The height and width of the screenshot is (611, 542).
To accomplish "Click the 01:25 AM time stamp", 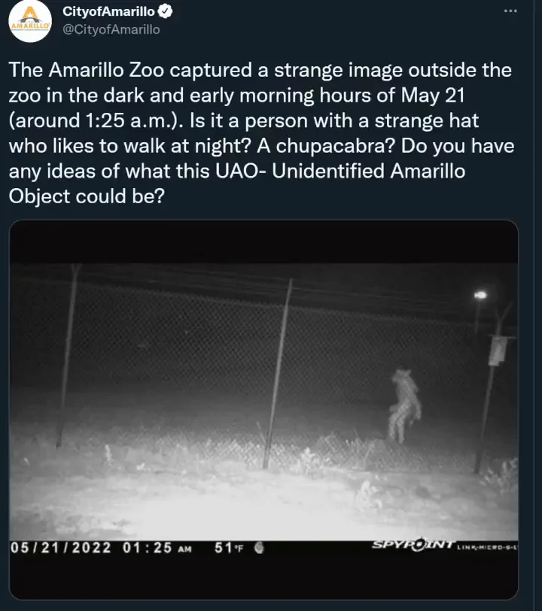I will 157,548.
